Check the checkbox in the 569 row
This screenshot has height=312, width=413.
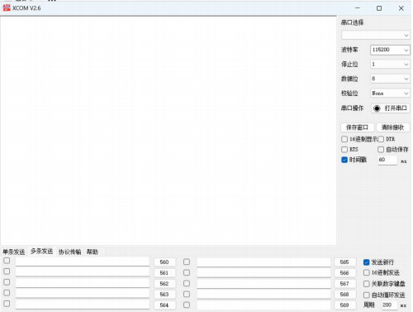pyautogui.click(x=187, y=305)
